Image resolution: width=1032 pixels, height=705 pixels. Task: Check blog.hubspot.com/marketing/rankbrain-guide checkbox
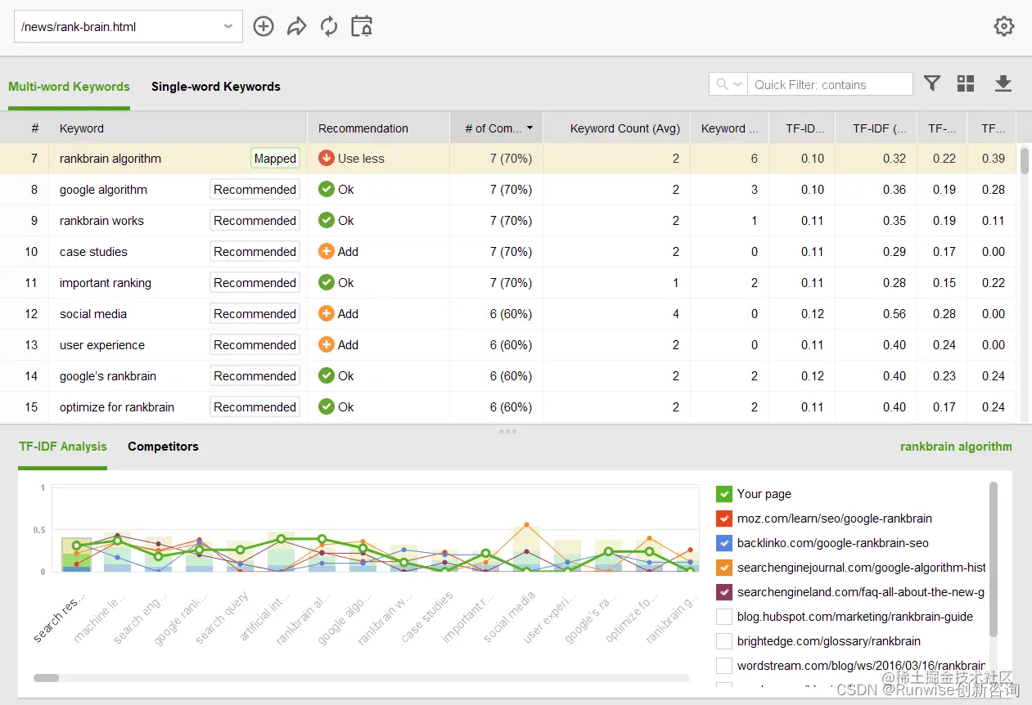click(x=723, y=617)
